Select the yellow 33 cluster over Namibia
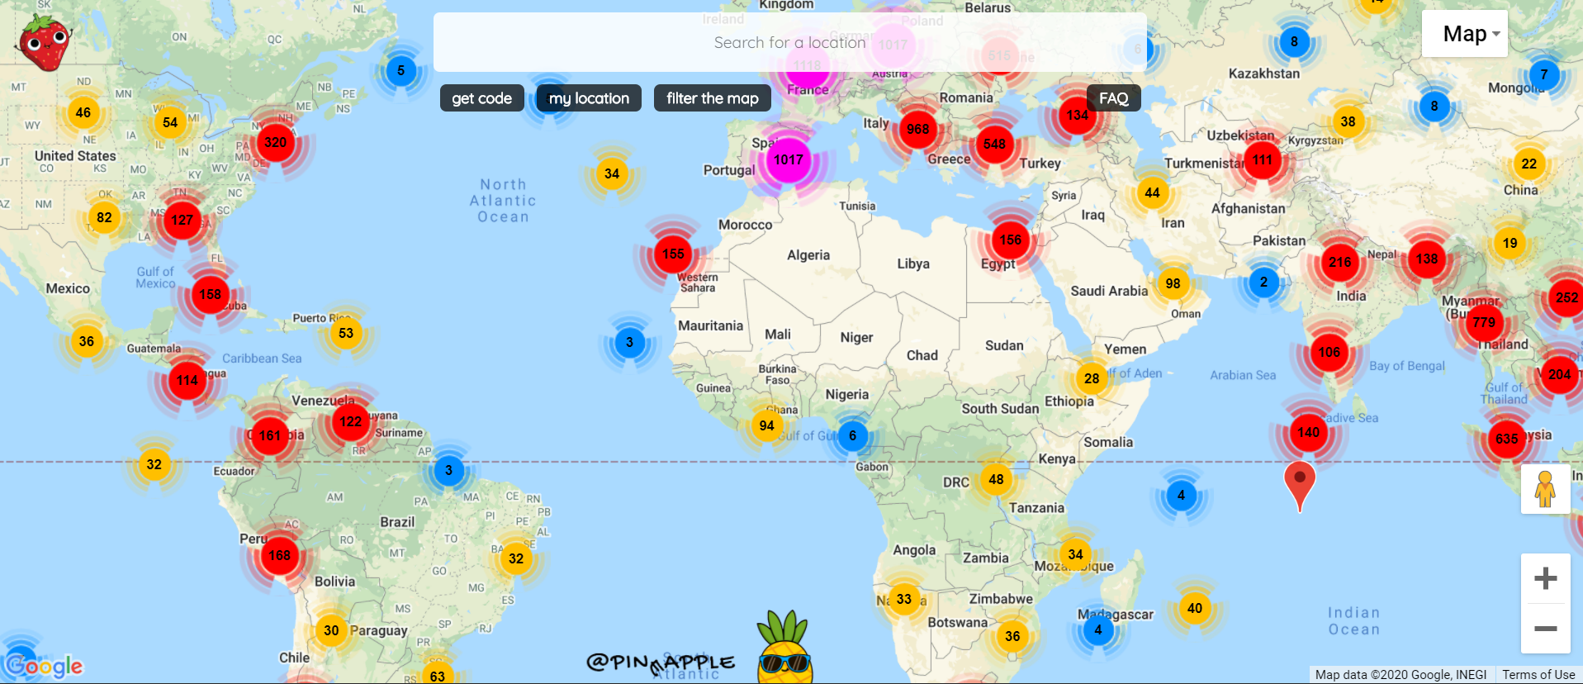 click(904, 599)
